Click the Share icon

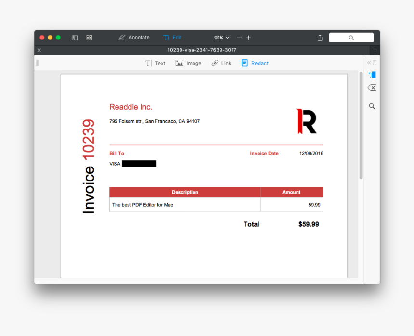320,38
